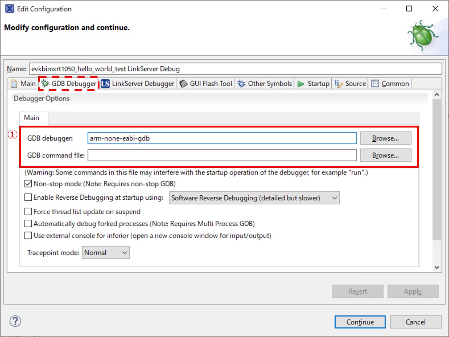449x337 pixels.
Task: Browse for the GDB command file
Action: [x=385, y=155]
